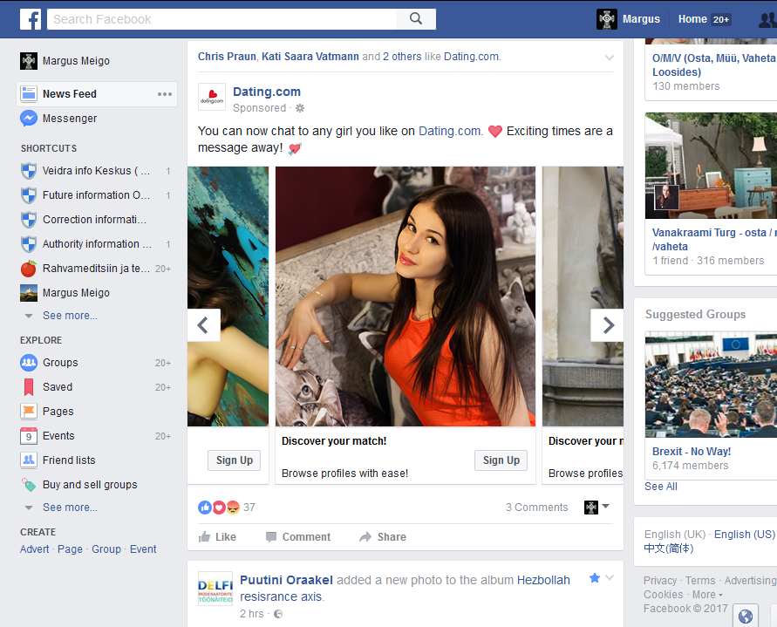Image resolution: width=777 pixels, height=627 pixels.
Task: Open Margus profile avatar in top bar
Action: pos(607,19)
